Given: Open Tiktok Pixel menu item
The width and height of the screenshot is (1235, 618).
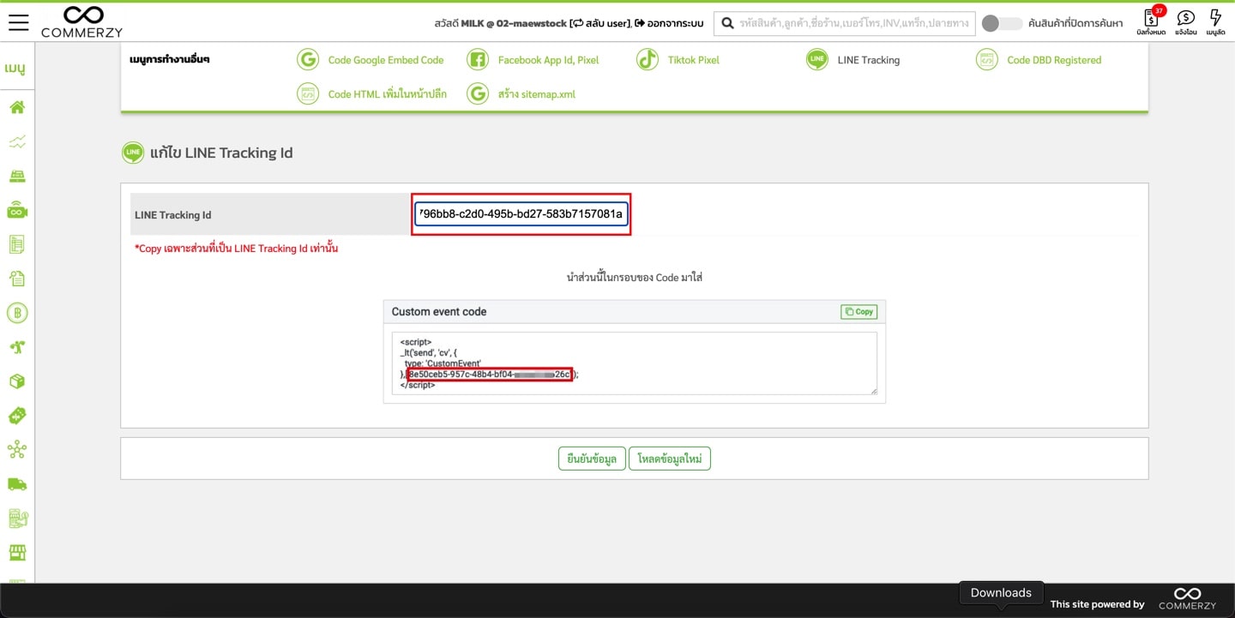Looking at the screenshot, I should click(694, 60).
